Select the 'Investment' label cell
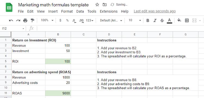The height and width of the screenshot is (98, 204). pyautogui.click(x=28, y=51)
